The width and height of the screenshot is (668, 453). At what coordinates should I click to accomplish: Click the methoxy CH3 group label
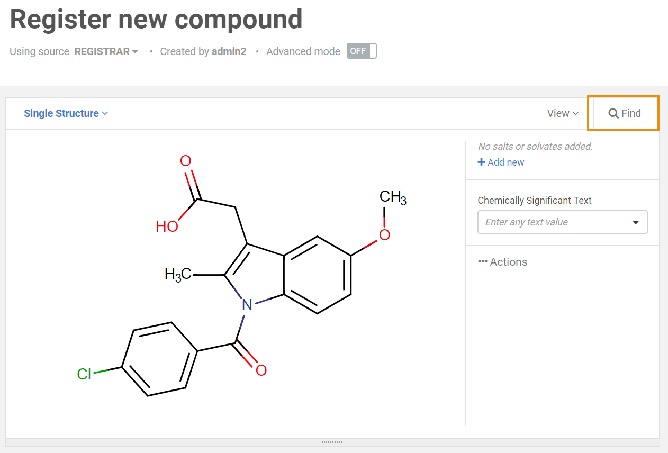392,197
